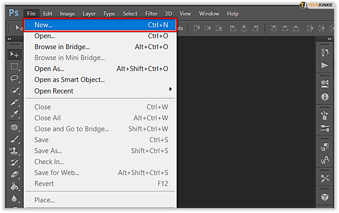Choose New... from the File menu
This screenshot has height=213, width=339.
100,25
